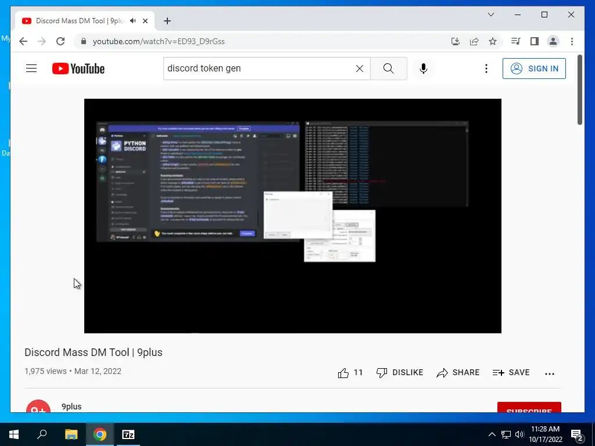595x446 pixels.
Task: Open File Explorer from taskbar
Action: 71,434
